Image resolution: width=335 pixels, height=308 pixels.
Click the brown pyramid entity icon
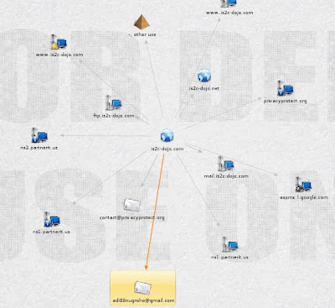click(x=142, y=22)
